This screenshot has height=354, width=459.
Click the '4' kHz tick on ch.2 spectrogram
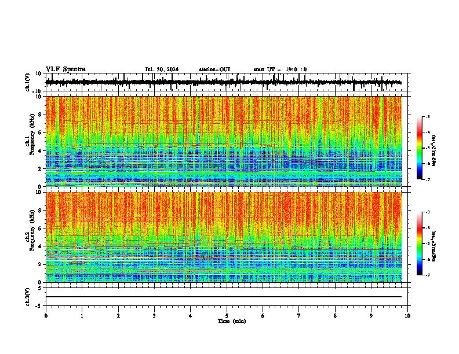[40, 246]
